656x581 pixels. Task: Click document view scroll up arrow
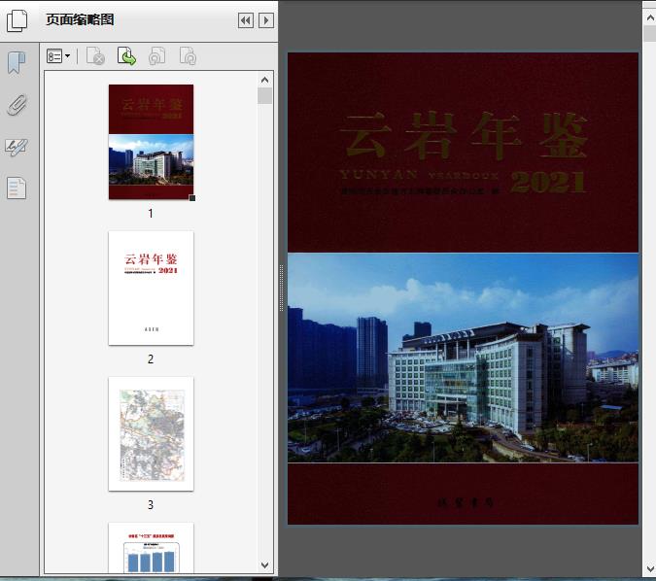click(x=650, y=17)
